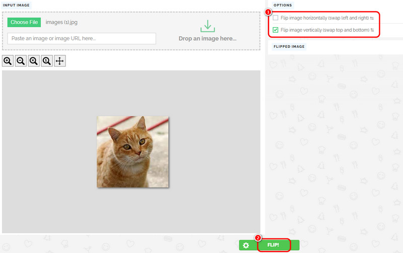The height and width of the screenshot is (253, 403).
Task: Select the pan/move arrows tool
Action: pyautogui.click(x=59, y=61)
